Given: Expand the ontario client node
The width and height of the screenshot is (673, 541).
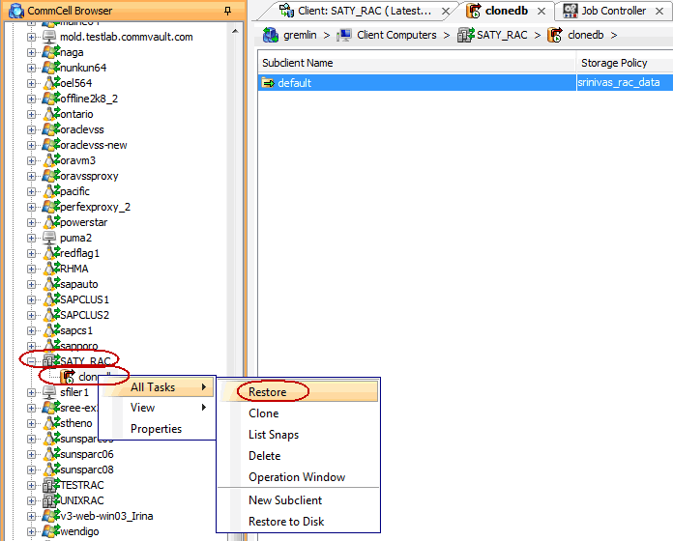Looking at the screenshot, I should (x=31, y=114).
